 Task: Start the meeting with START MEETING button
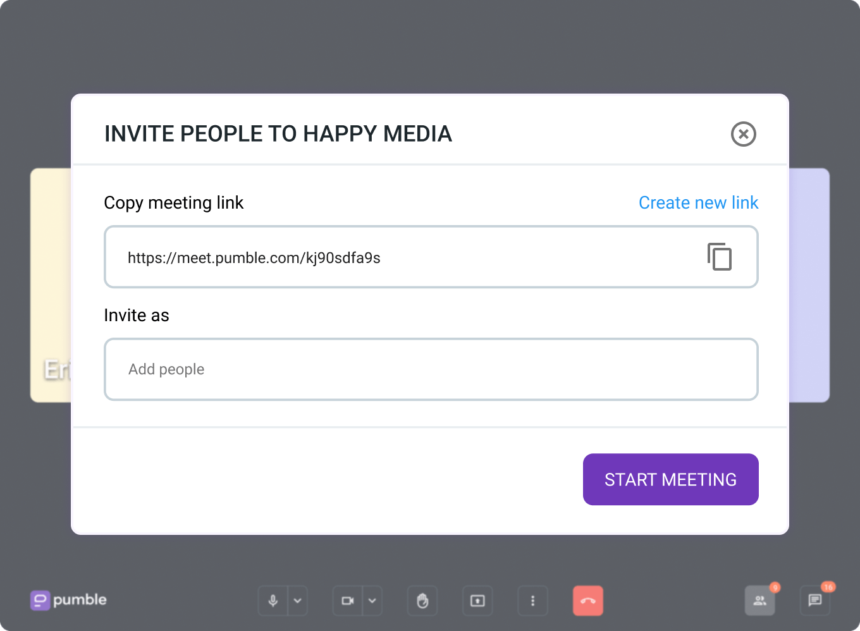tap(670, 479)
